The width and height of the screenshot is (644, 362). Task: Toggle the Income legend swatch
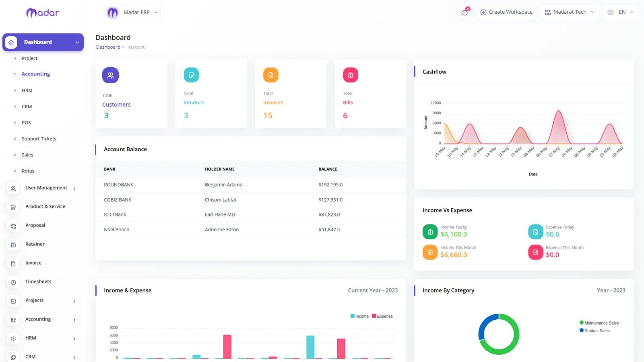(353, 316)
